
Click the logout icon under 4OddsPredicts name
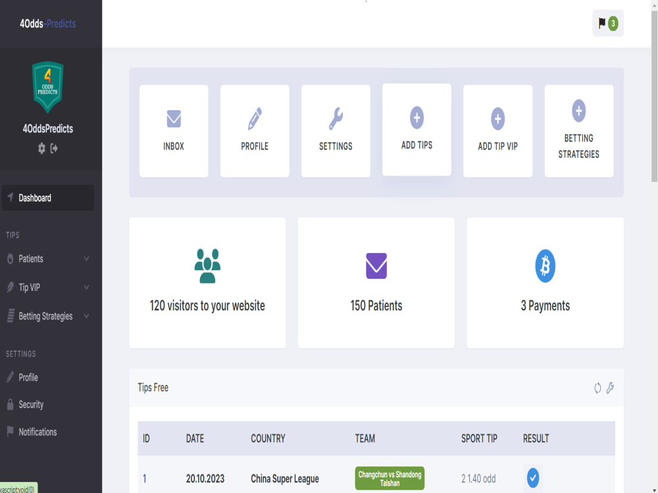54,149
